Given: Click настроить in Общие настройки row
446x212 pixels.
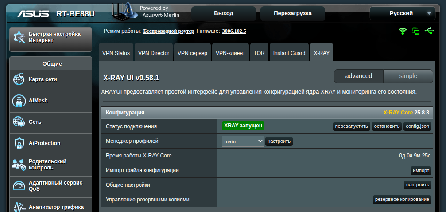Looking at the screenshot, I should click(418, 185).
